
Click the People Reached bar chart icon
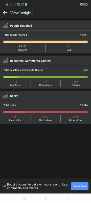(6, 26)
